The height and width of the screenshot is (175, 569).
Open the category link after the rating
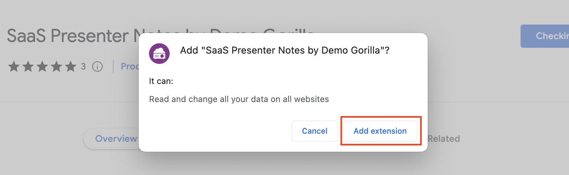(130, 67)
